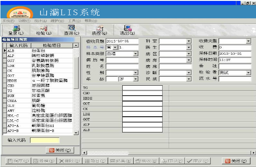Open the 统计(A) menu
The image size is (256, 167).
(x=40, y=21)
